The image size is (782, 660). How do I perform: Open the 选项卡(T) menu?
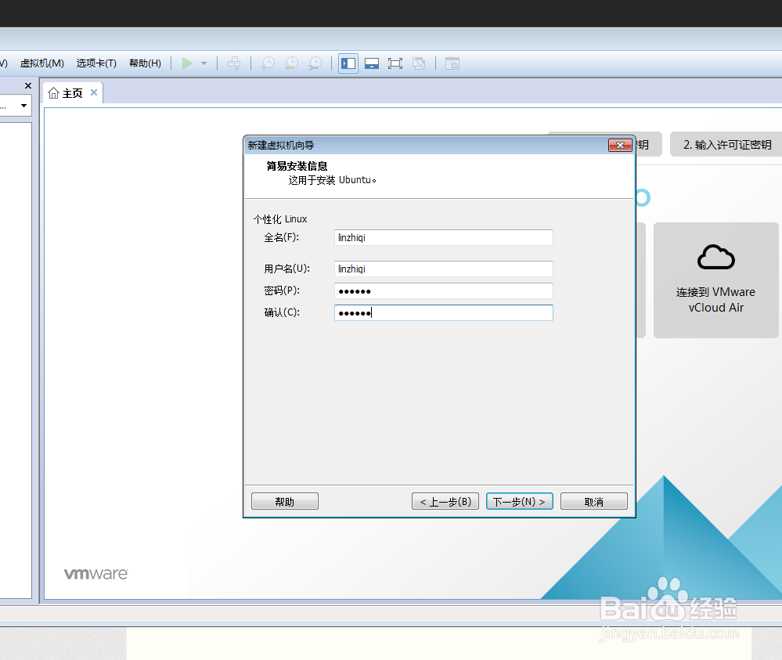(x=95, y=63)
